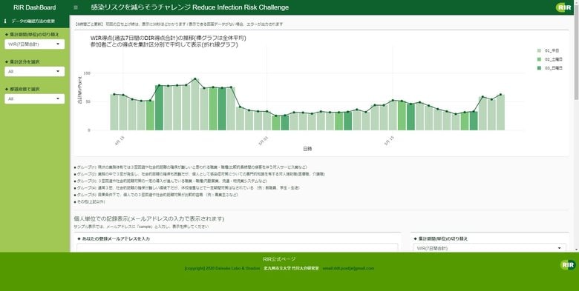This screenshot has height=291, width=579.
Task: Click the 5月 15 x-axis date label
Action: tap(390, 141)
